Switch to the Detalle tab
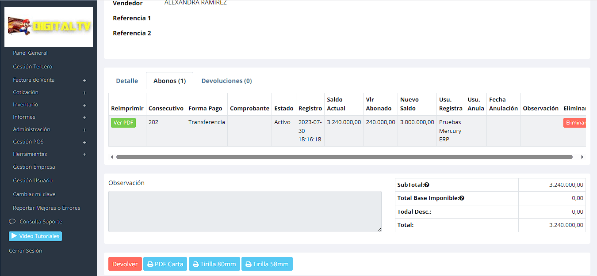The width and height of the screenshot is (597, 276). 127,81
